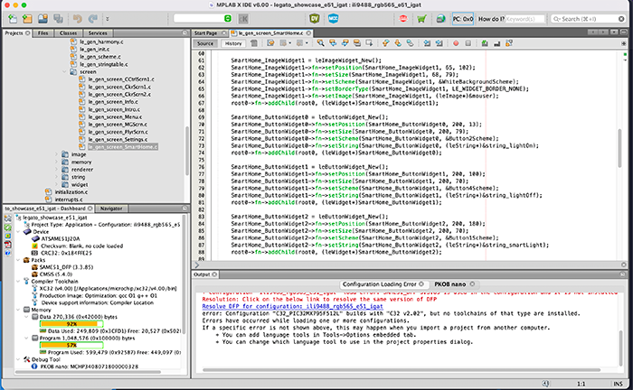
Task: Open le_gen_screen_Settings.c in the project tree
Action: click(x=118, y=137)
